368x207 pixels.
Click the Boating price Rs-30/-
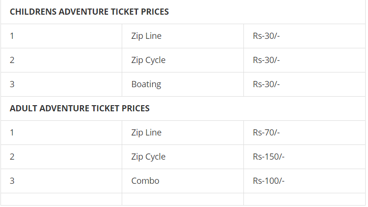(266, 84)
